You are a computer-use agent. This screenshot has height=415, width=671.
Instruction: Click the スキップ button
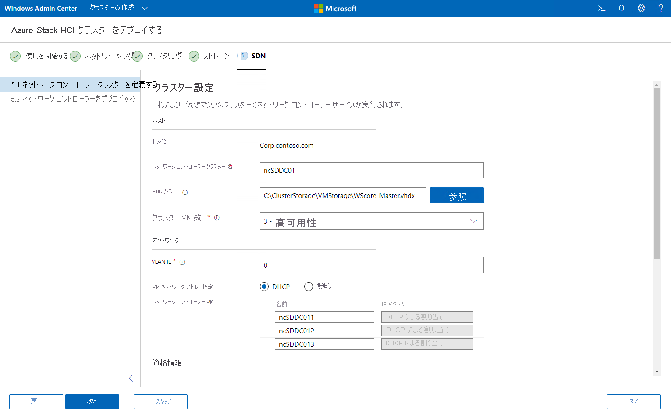coord(161,402)
